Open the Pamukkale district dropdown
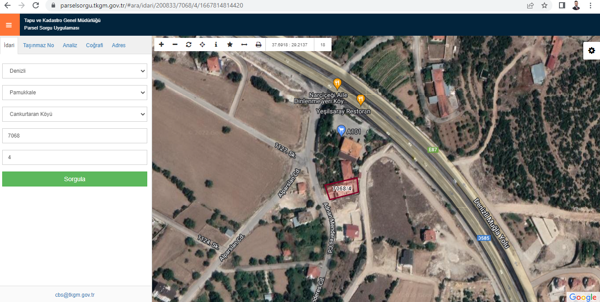The image size is (600, 302). (75, 93)
